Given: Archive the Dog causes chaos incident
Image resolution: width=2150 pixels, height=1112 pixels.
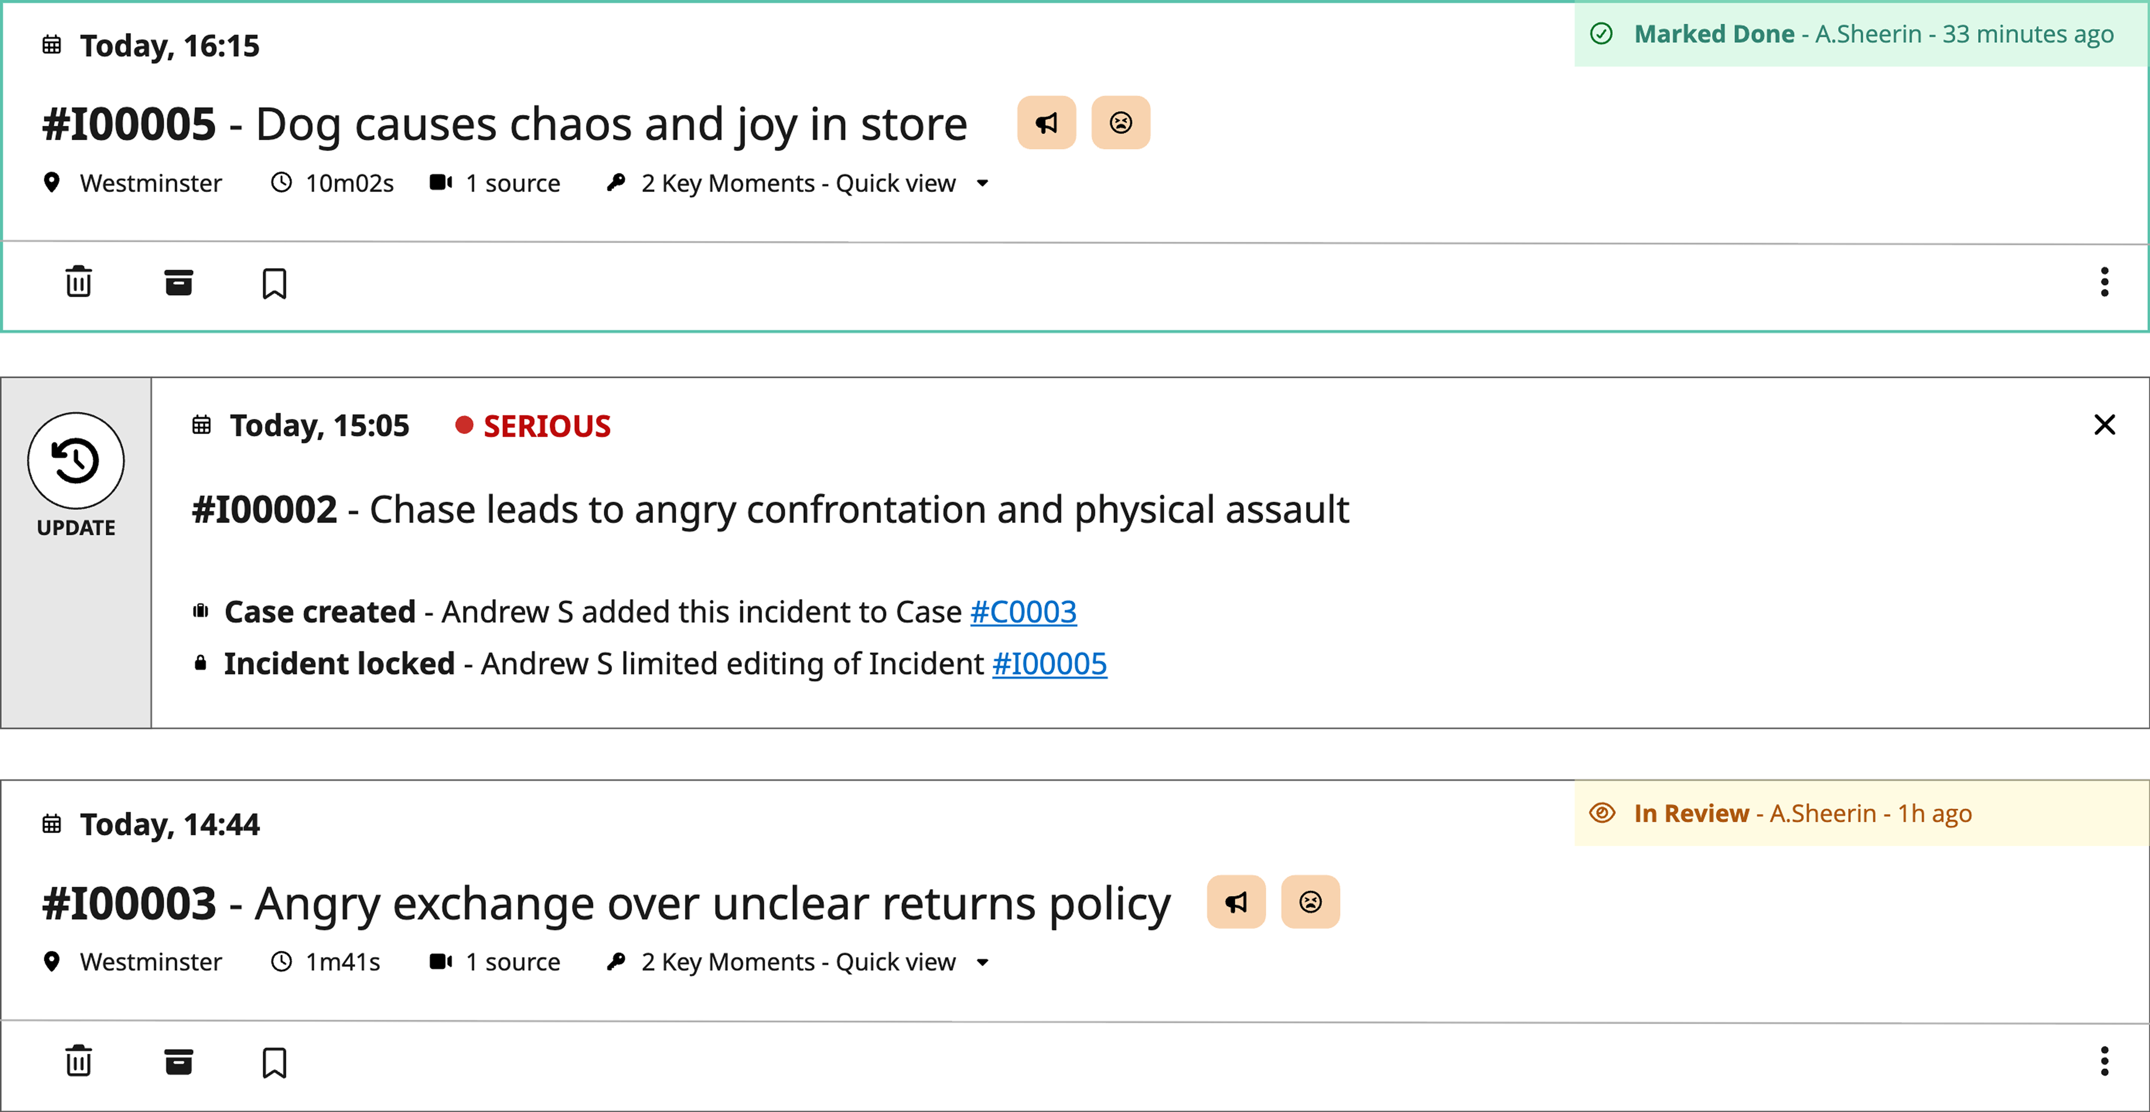Looking at the screenshot, I should 179,282.
